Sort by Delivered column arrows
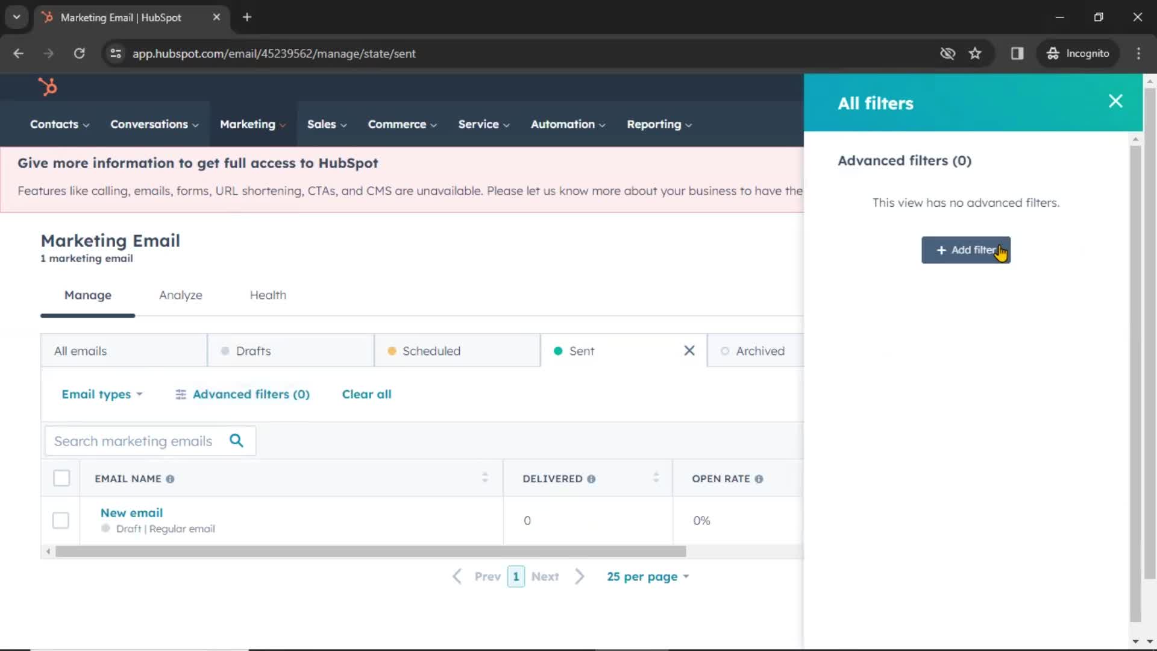This screenshot has width=1157, height=651. click(656, 478)
